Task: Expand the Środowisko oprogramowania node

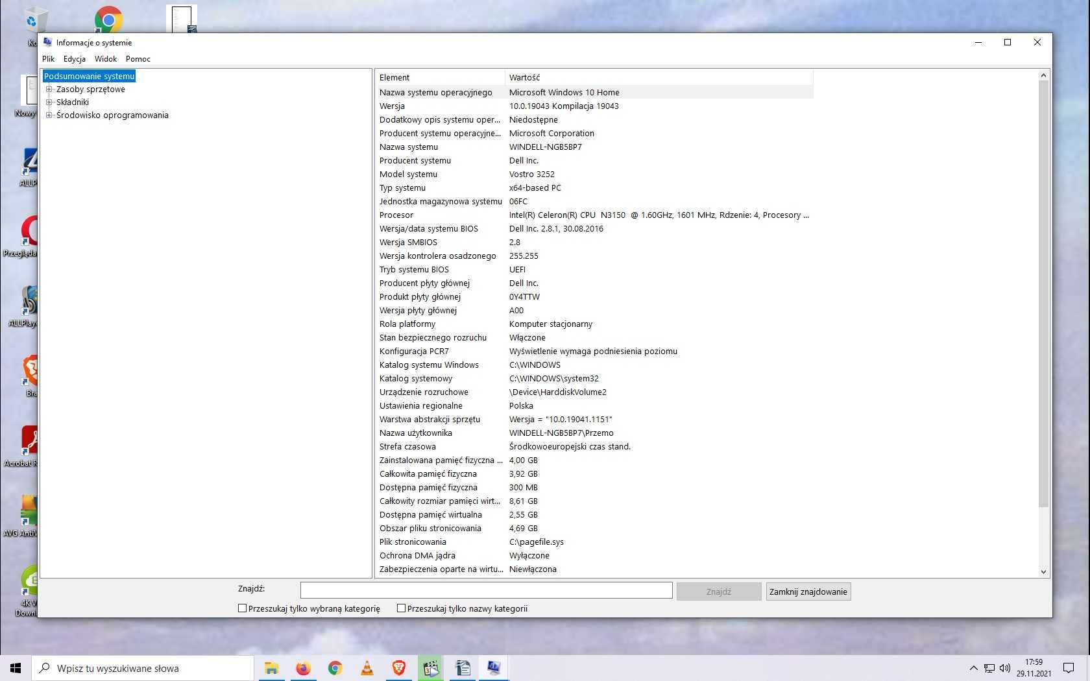Action: 49,115
